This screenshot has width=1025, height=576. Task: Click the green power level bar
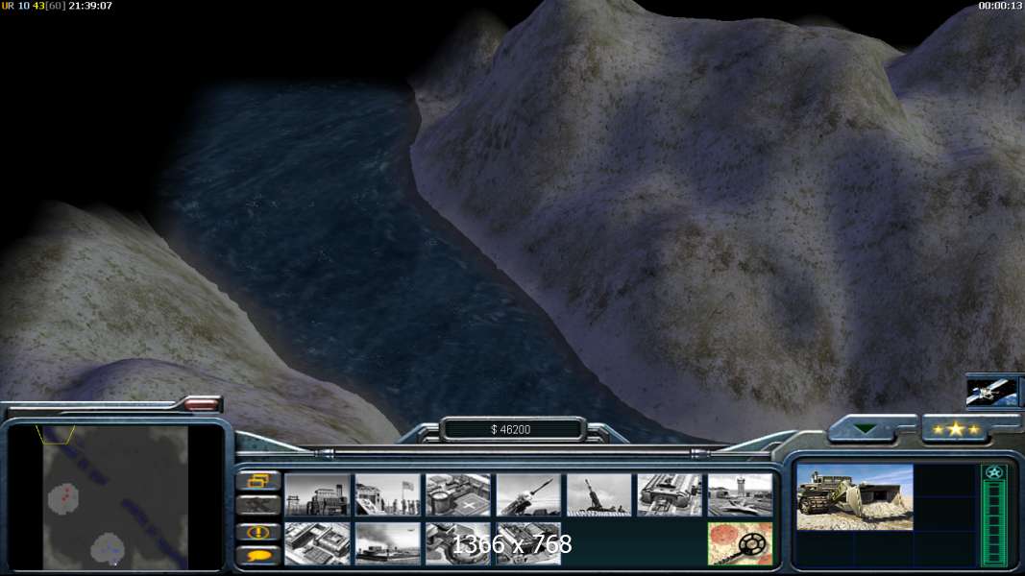pyautogui.click(x=993, y=521)
